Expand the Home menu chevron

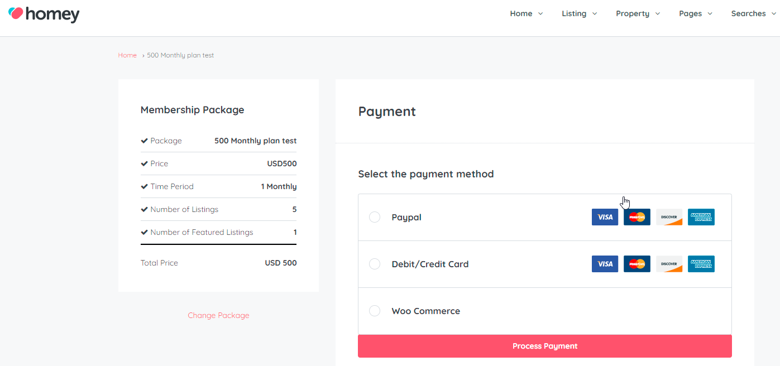540,14
